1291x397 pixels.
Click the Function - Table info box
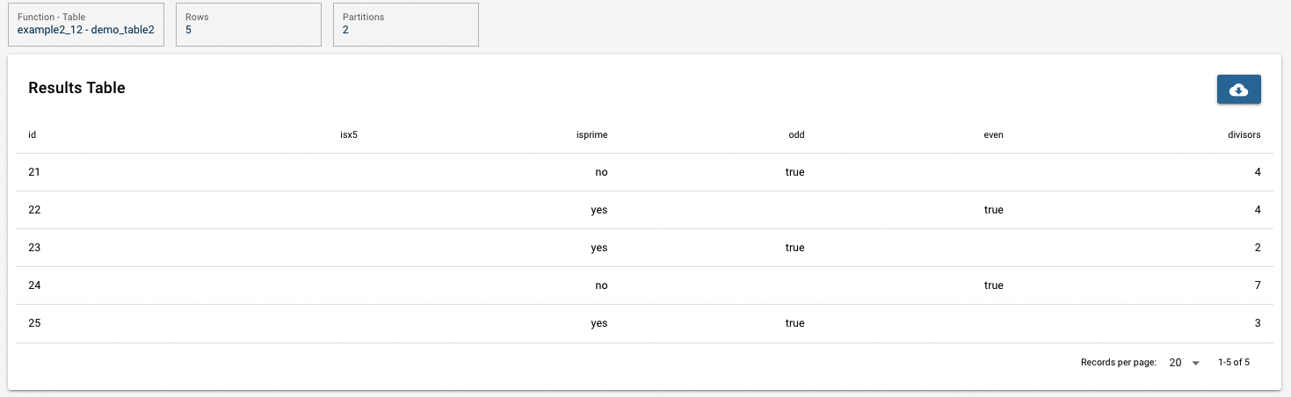click(x=86, y=24)
